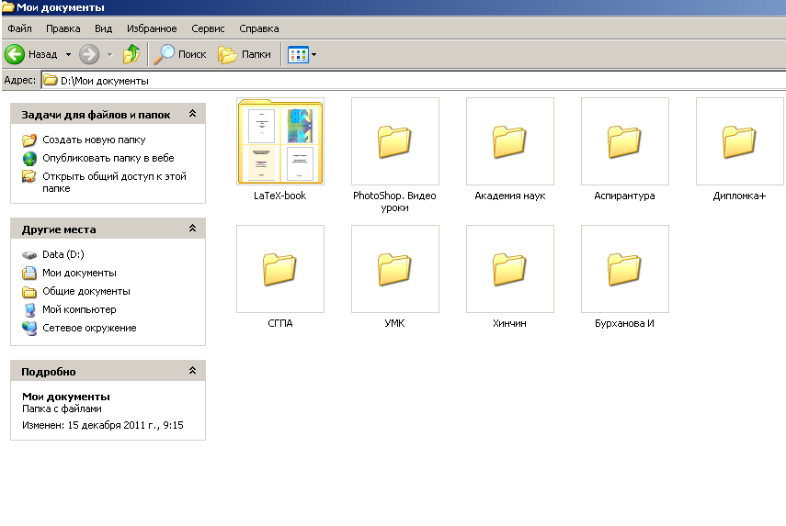The height and width of the screenshot is (526, 786).
Task: Click the УМК folder name label
Action: (x=394, y=323)
